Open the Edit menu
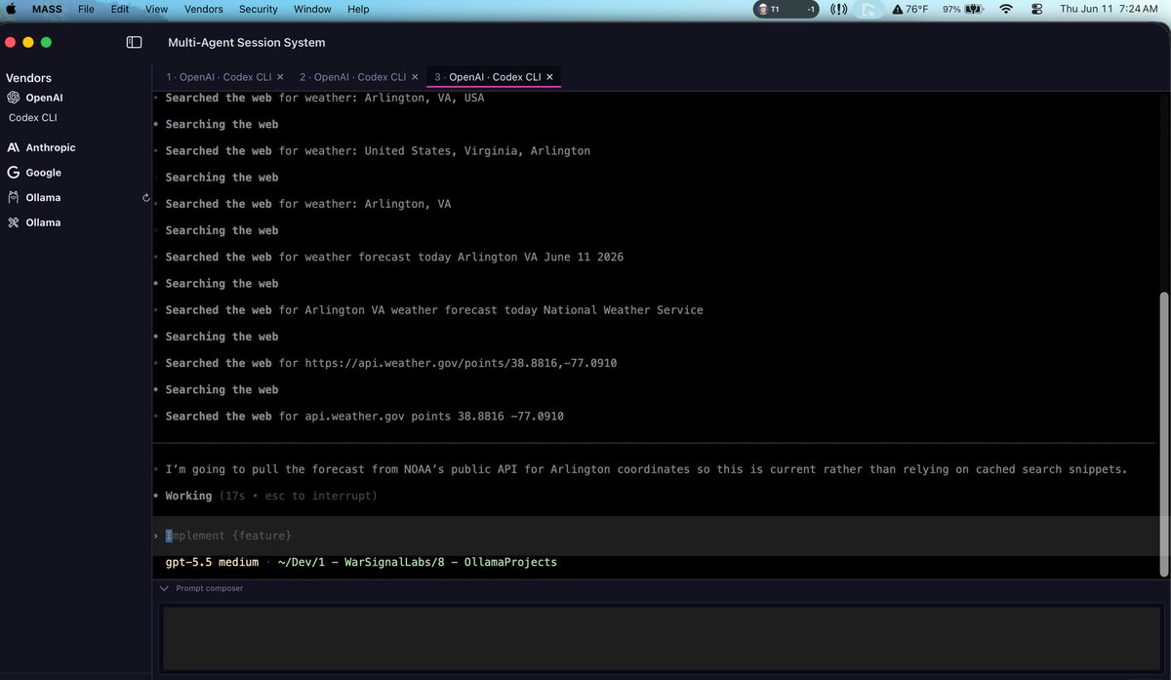 click(119, 9)
